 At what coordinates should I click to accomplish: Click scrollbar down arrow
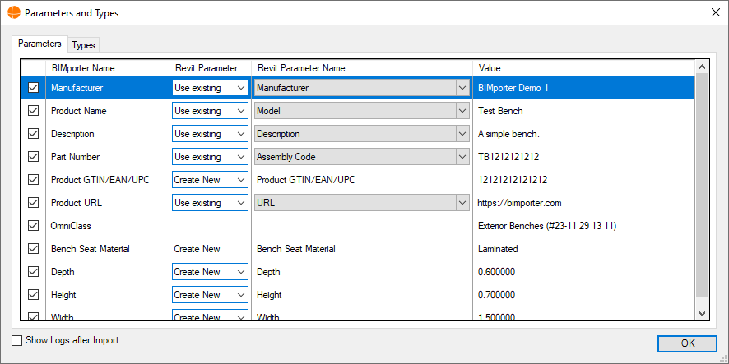702,314
